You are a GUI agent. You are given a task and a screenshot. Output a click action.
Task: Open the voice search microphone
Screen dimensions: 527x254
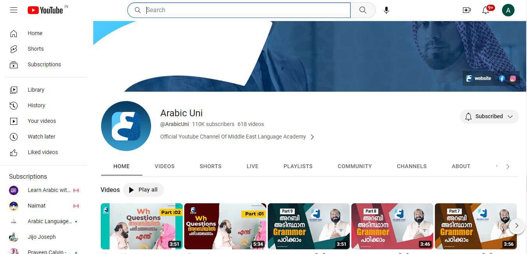pyautogui.click(x=386, y=10)
